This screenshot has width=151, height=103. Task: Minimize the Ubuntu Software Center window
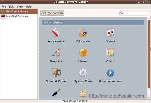coord(139,2)
